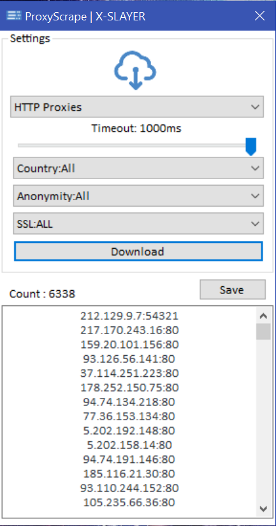Click the proxy list scrollbar thumb
This screenshot has width=276, height=526.
pos(263,332)
